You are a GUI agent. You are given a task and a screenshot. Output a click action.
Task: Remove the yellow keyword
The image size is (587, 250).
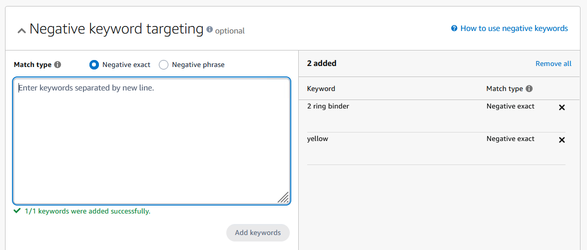click(562, 140)
